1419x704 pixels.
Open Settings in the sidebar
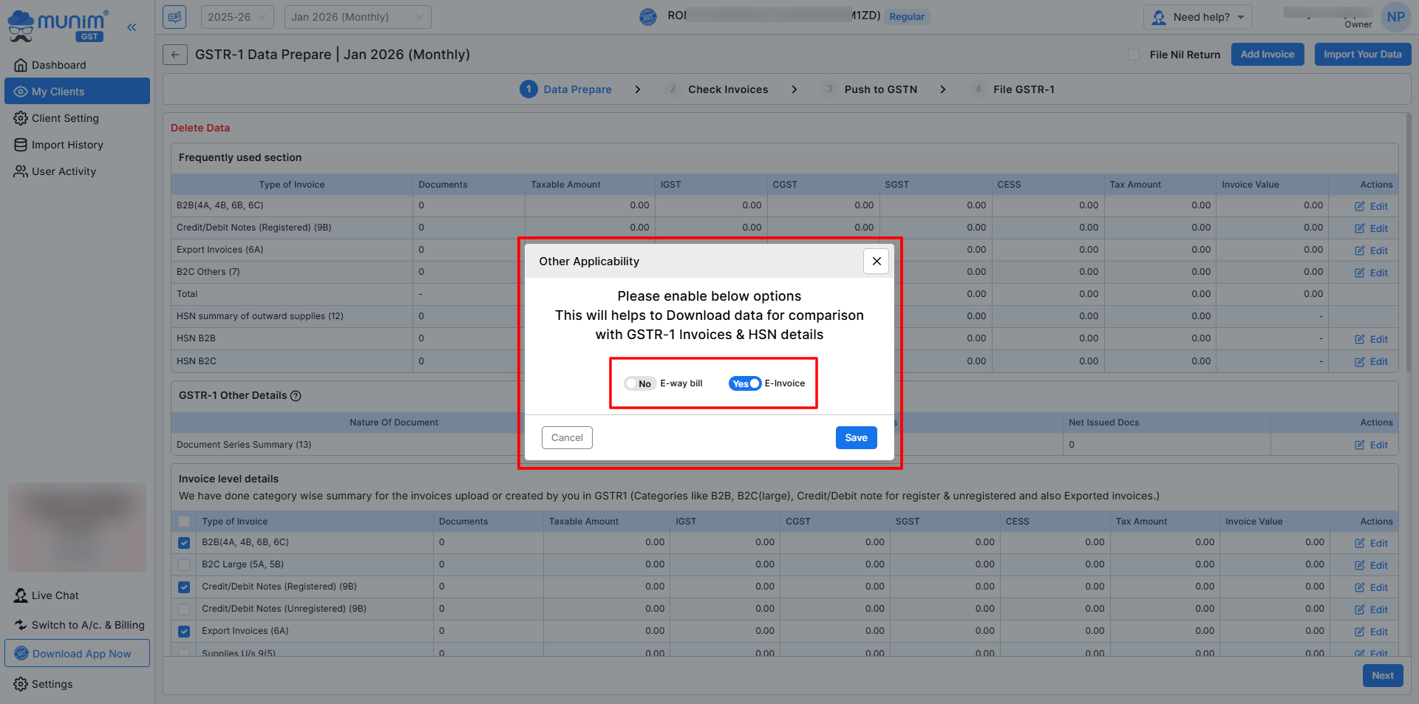click(52, 684)
